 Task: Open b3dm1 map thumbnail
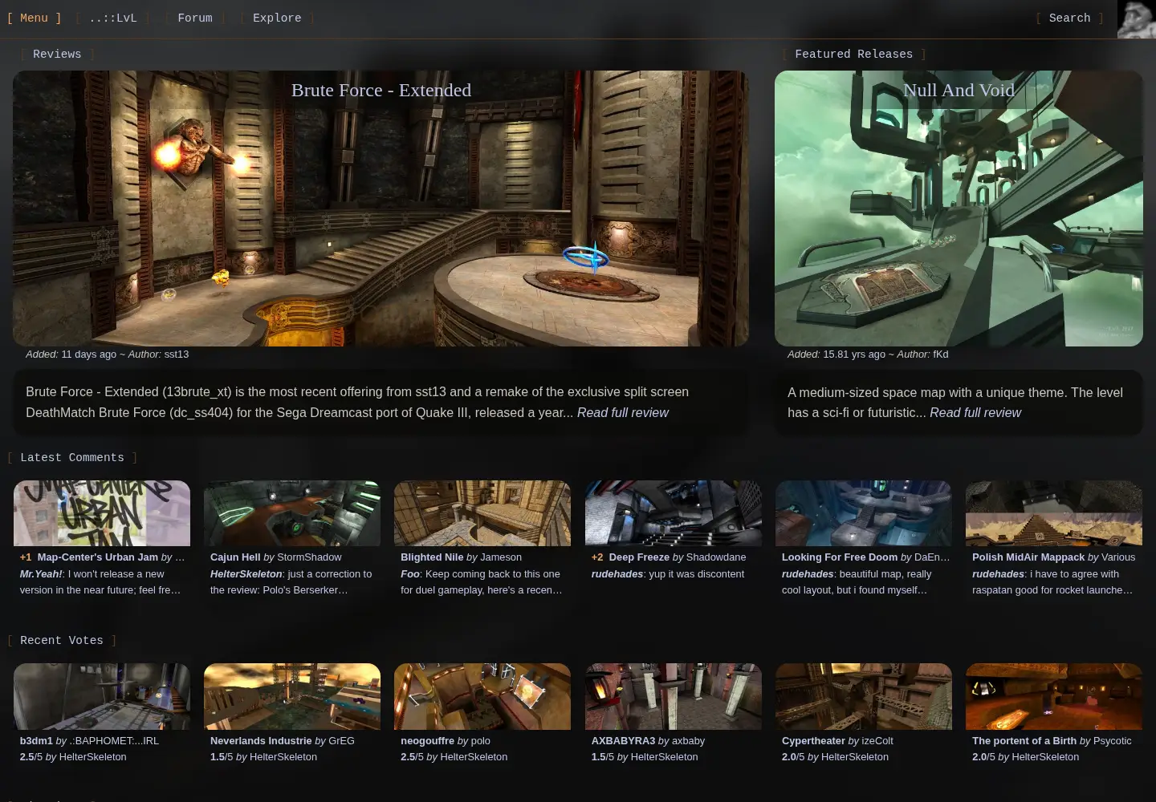tap(102, 696)
